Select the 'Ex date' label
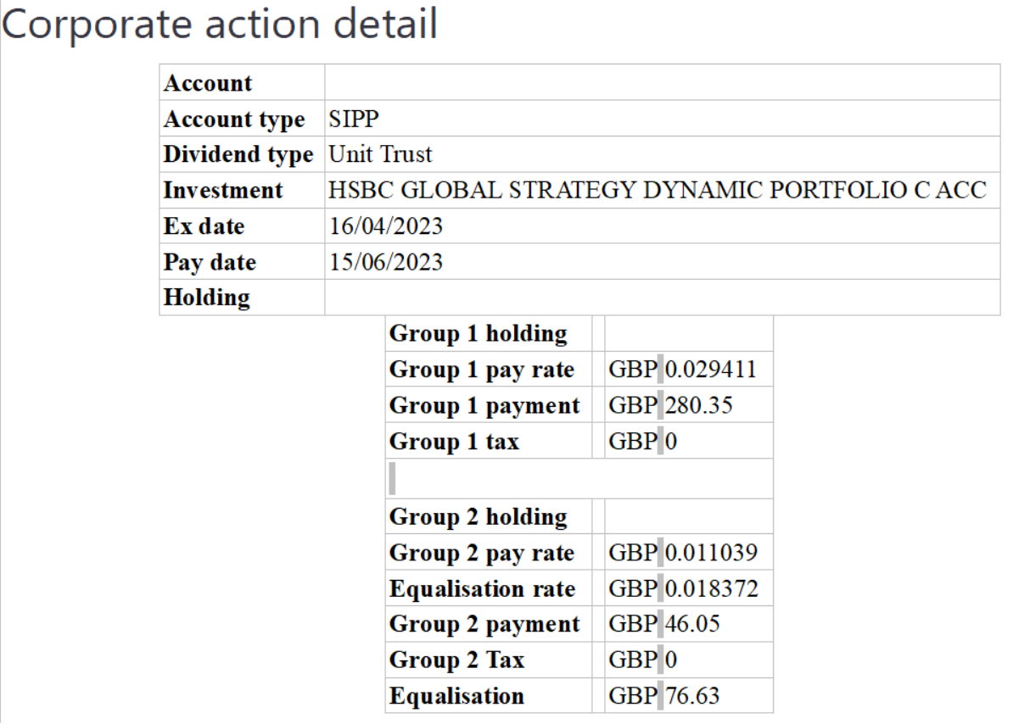 pos(204,226)
